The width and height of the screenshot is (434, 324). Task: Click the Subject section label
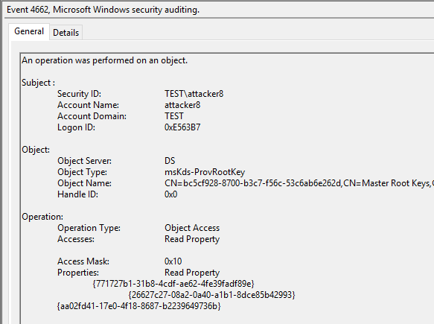pos(38,83)
